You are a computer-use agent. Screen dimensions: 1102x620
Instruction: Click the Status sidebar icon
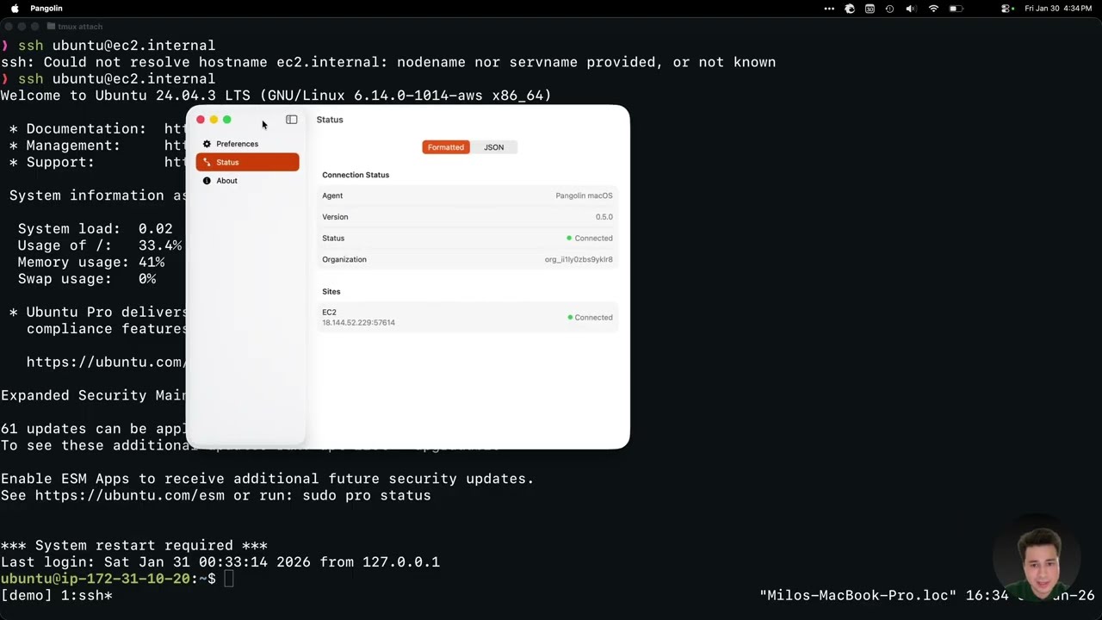207,162
